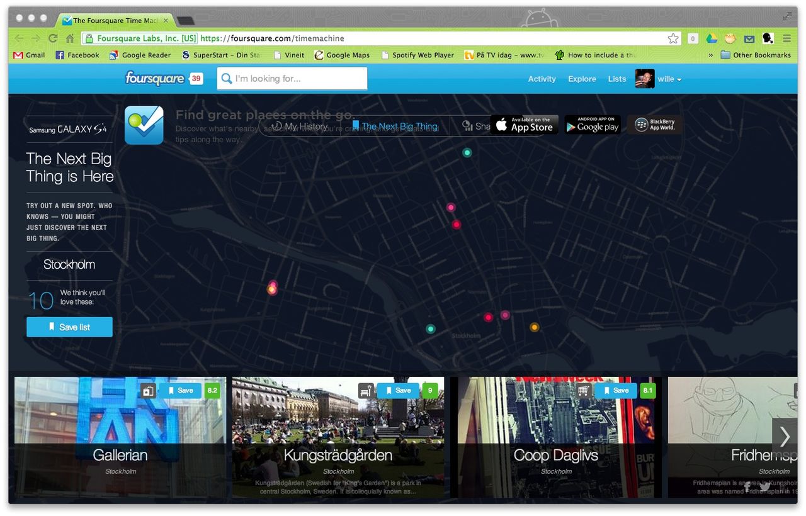806x516 pixels.
Task: Switch to the My History tab
Action: 300,126
